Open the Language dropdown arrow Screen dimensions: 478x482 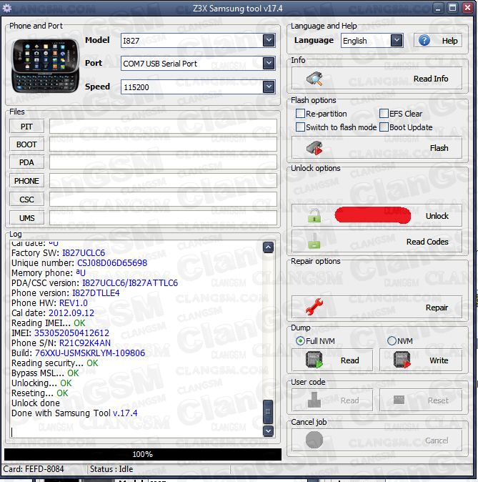pos(397,40)
